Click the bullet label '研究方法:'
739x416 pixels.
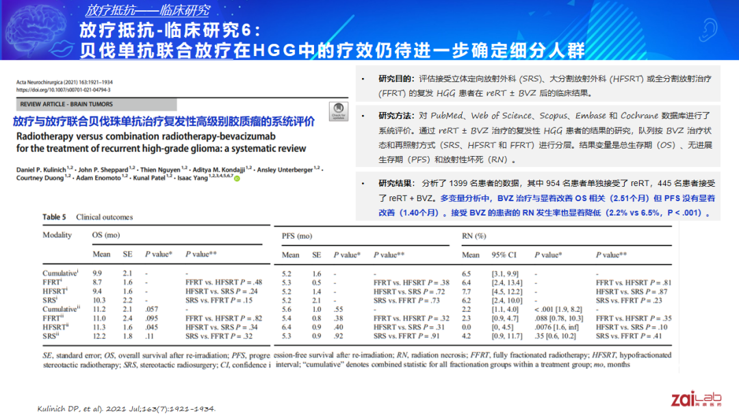pyautogui.click(x=396, y=116)
